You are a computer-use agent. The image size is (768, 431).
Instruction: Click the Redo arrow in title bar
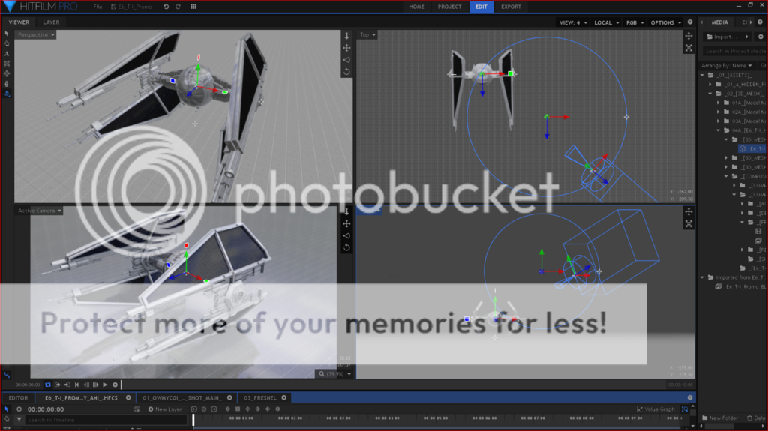pos(178,7)
